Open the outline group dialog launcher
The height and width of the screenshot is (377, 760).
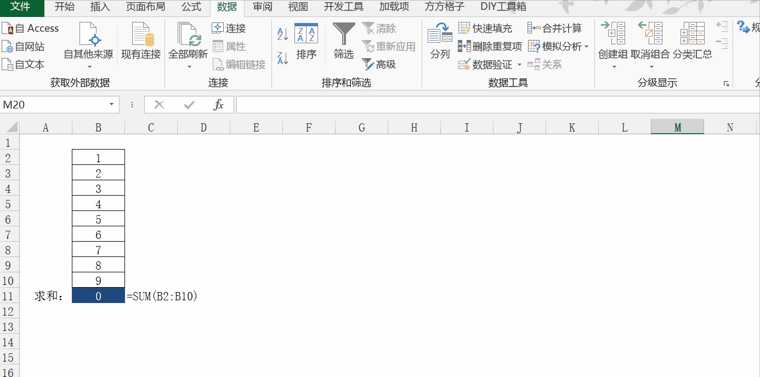click(x=727, y=84)
